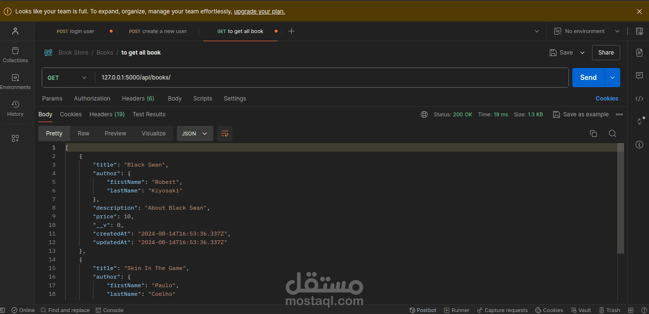Viewport: 649px width, 314px height.
Task: Toggle line wrap icon next to JSON
Action: (x=225, y=134)
